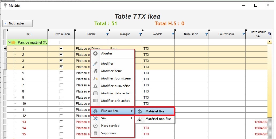Click the Plateau cell in row 9
The height and width of the screenshot is (139, 276).
click(83, 98)
